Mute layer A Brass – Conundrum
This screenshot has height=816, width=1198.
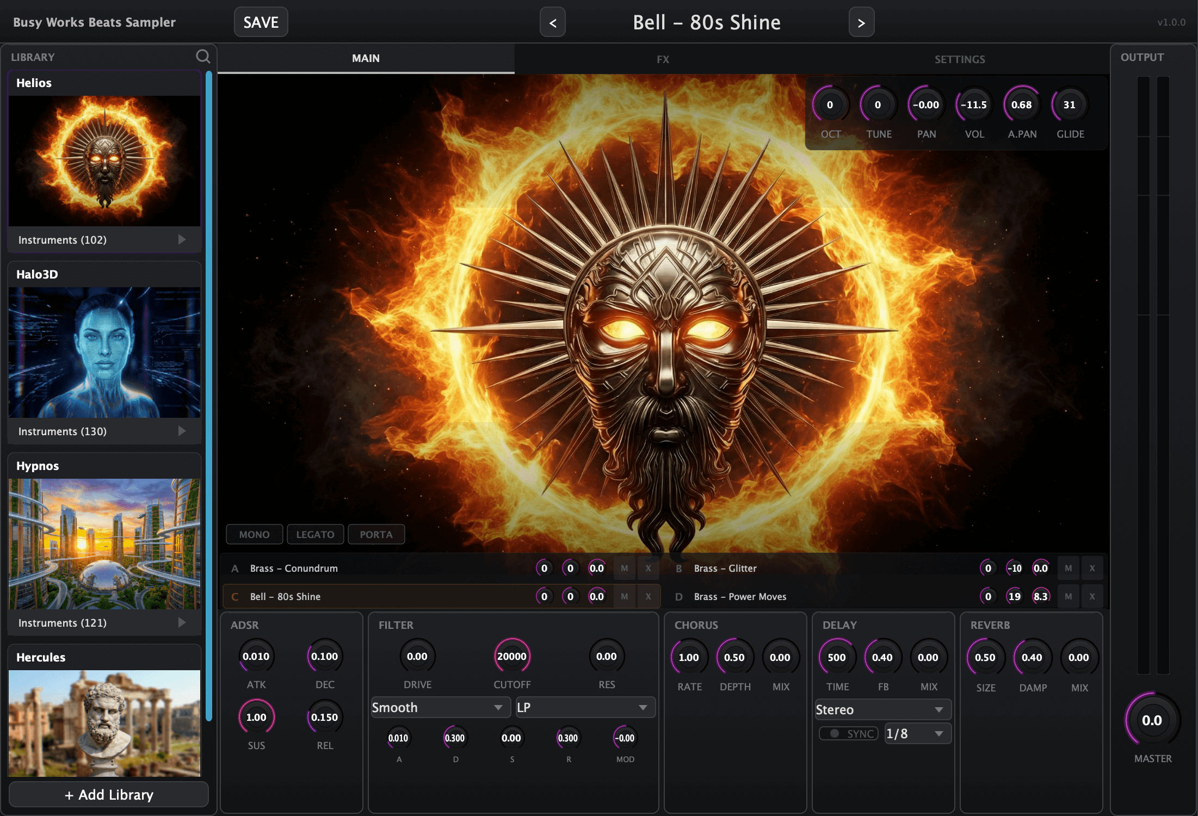(x=624, y=568)
